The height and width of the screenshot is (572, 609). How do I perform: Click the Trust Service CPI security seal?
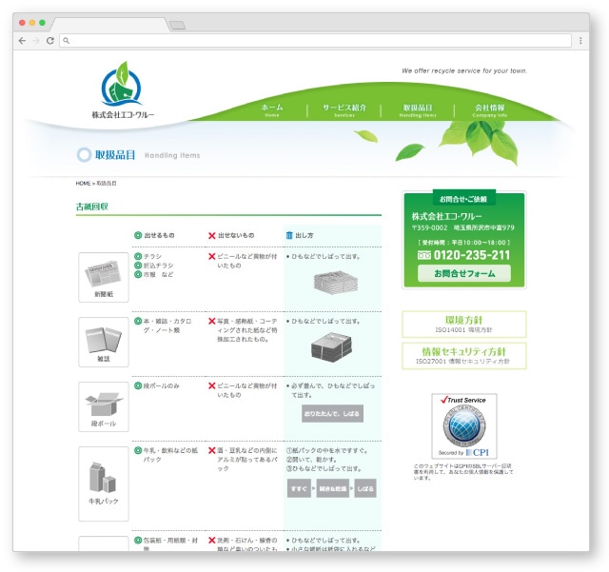click(x=464, y=425)
